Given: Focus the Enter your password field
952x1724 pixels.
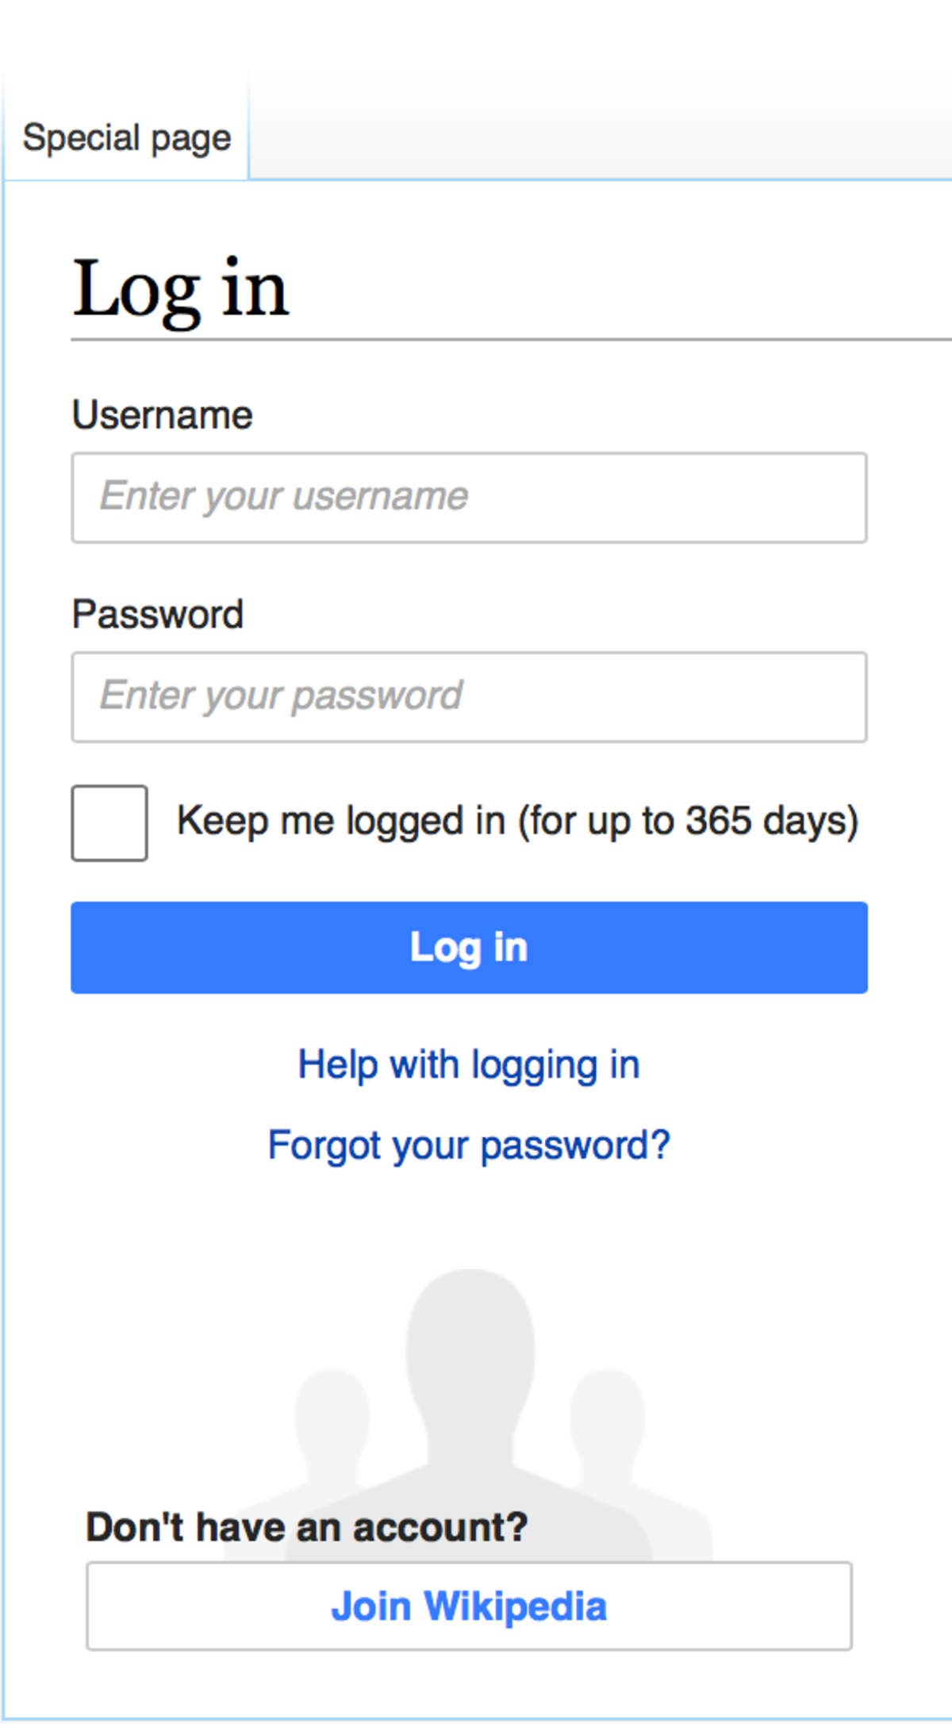Looking at the screenshot, I should coord(469,697).
